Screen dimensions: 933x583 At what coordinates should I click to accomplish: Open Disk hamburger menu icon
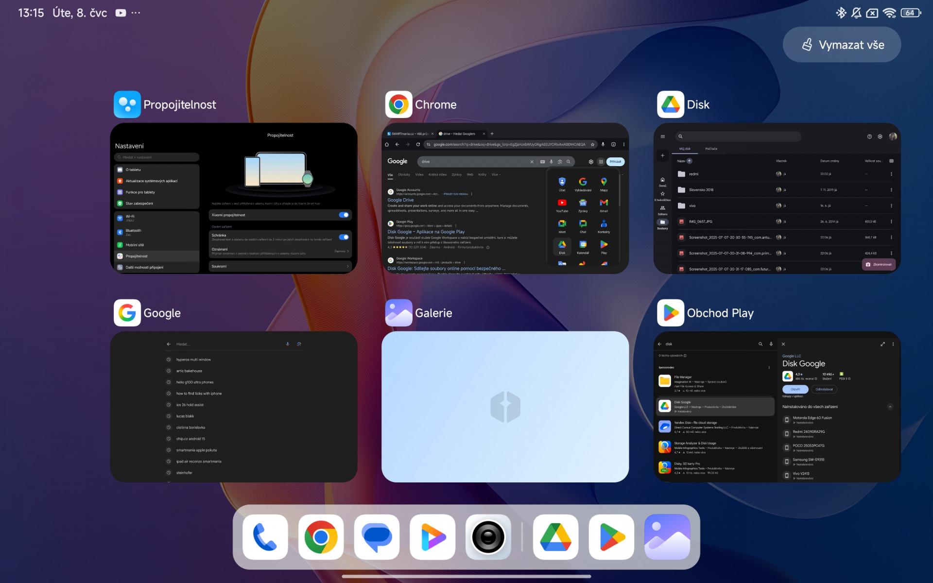point(662,137)
